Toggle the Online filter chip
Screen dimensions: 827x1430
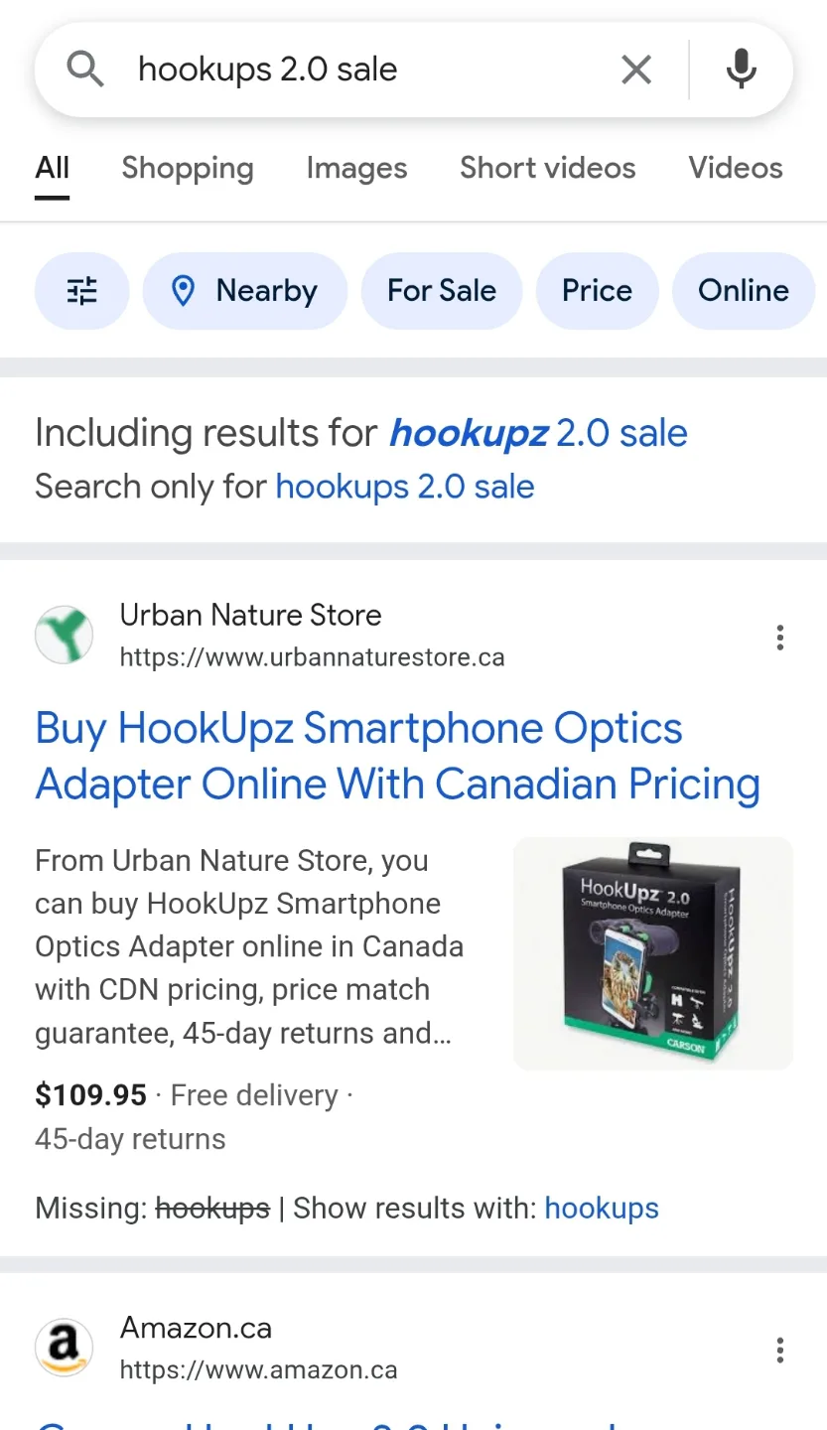(x=744, y=290)
